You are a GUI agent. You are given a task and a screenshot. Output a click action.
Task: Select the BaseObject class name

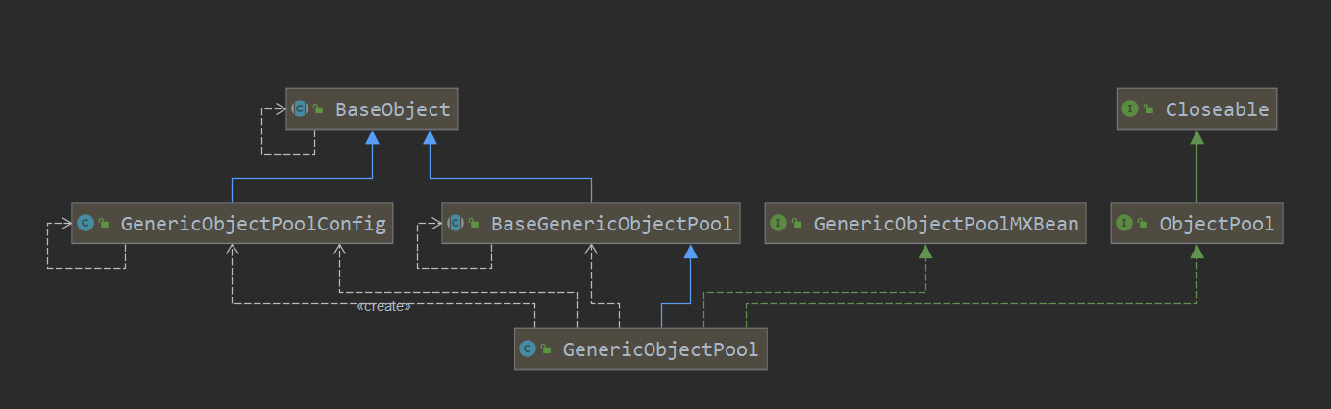[392, 109]
